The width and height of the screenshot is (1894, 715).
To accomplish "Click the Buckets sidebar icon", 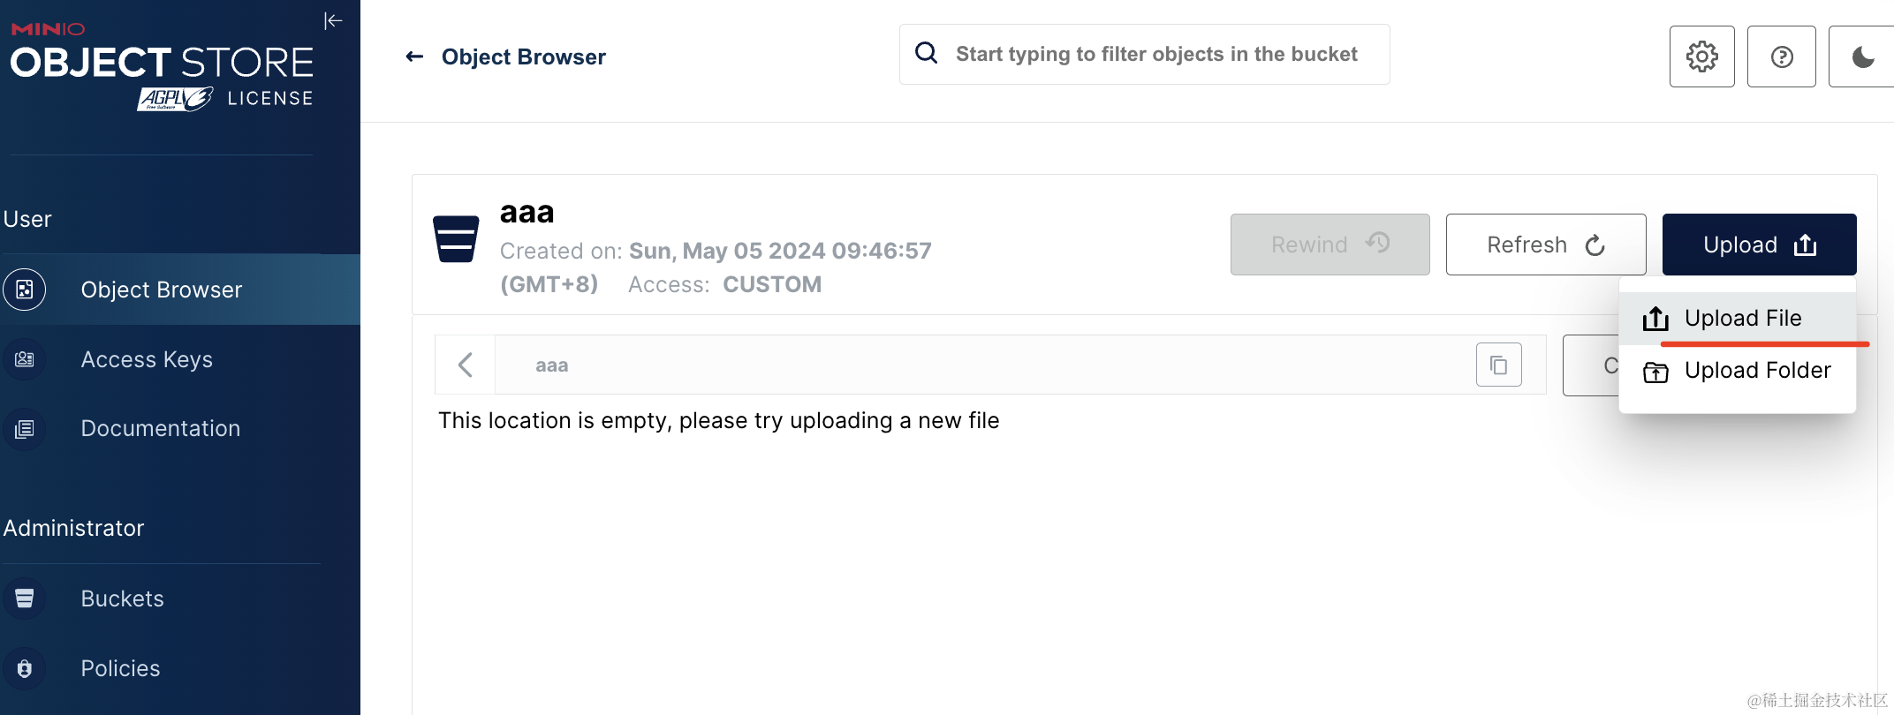I will [x=25, y=598].
